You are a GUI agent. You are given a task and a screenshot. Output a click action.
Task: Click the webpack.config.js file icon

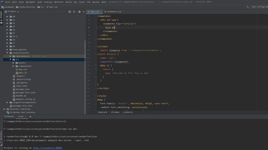point(14,99)
